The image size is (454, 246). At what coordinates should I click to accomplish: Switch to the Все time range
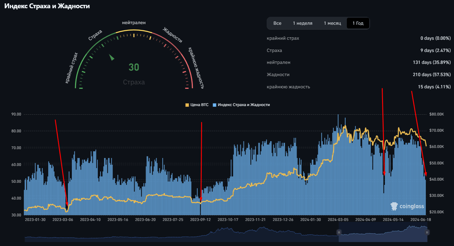click(277, 23)
